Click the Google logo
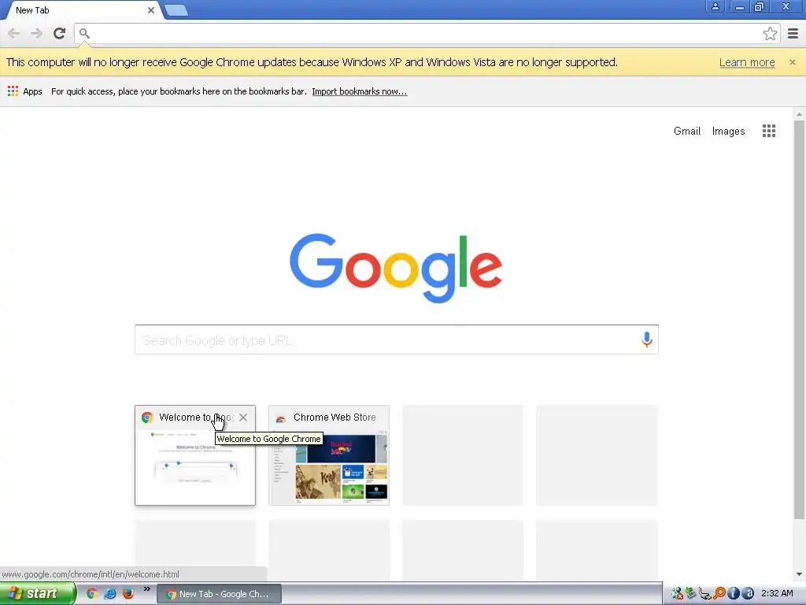Image resolution: width=806 pixels, height=605 pixels. pyautogui.click(x=396, y=268)
